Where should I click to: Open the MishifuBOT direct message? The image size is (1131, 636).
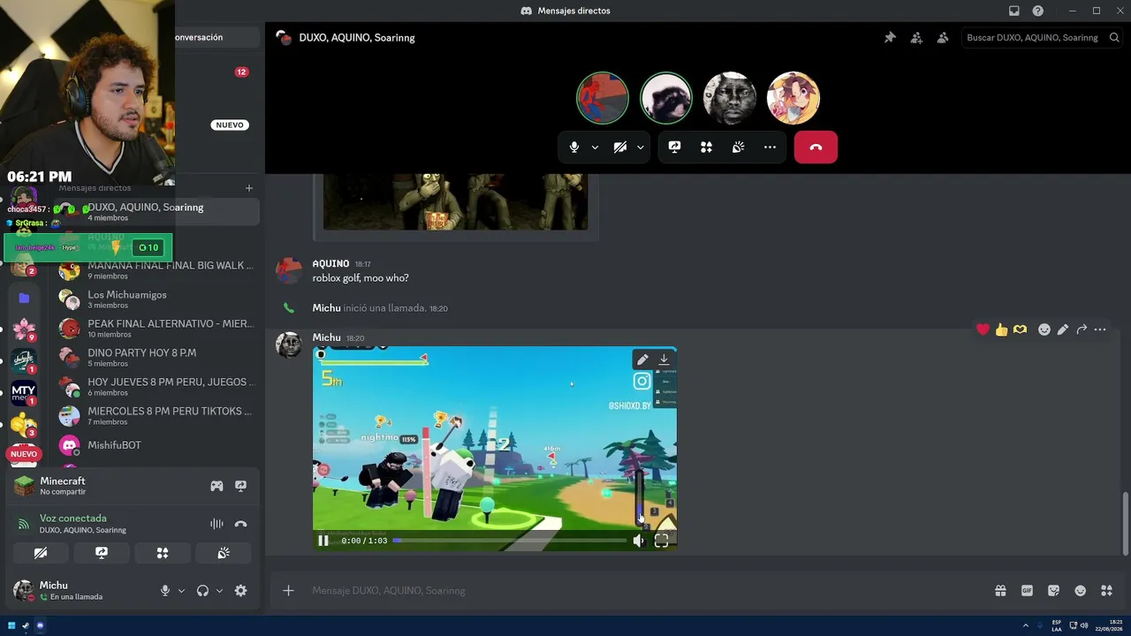156,445
